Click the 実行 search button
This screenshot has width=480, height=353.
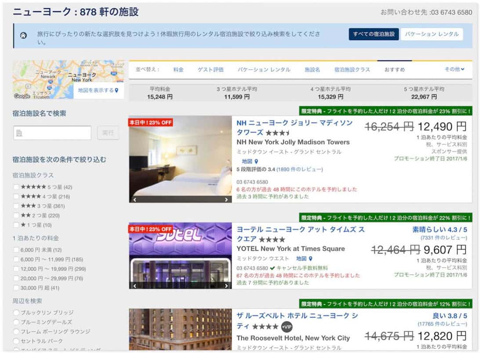point(108,133)
